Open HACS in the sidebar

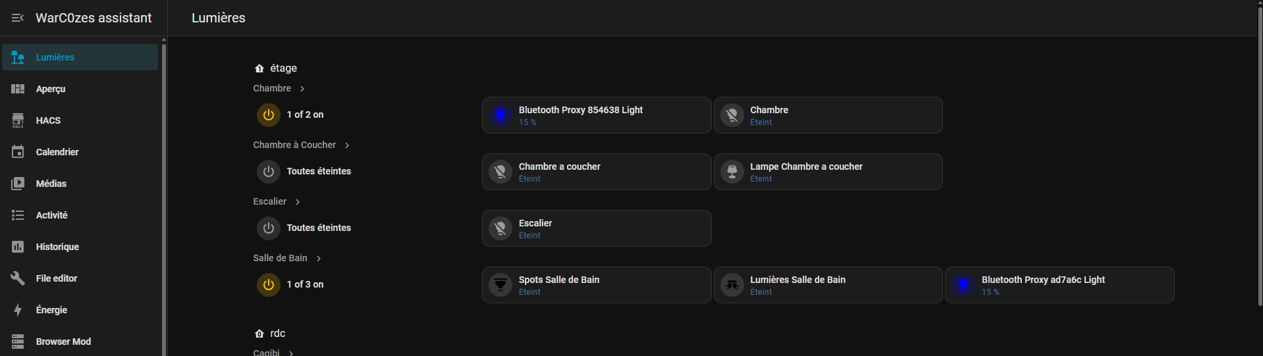click(48, 120)
